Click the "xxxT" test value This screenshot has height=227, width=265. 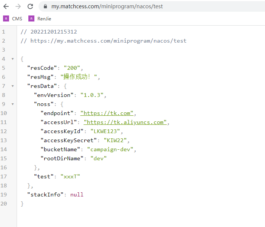[70, 176]
